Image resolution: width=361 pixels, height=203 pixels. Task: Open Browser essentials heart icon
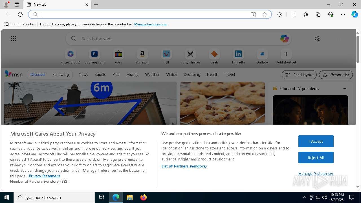click(x=331, y=14)
